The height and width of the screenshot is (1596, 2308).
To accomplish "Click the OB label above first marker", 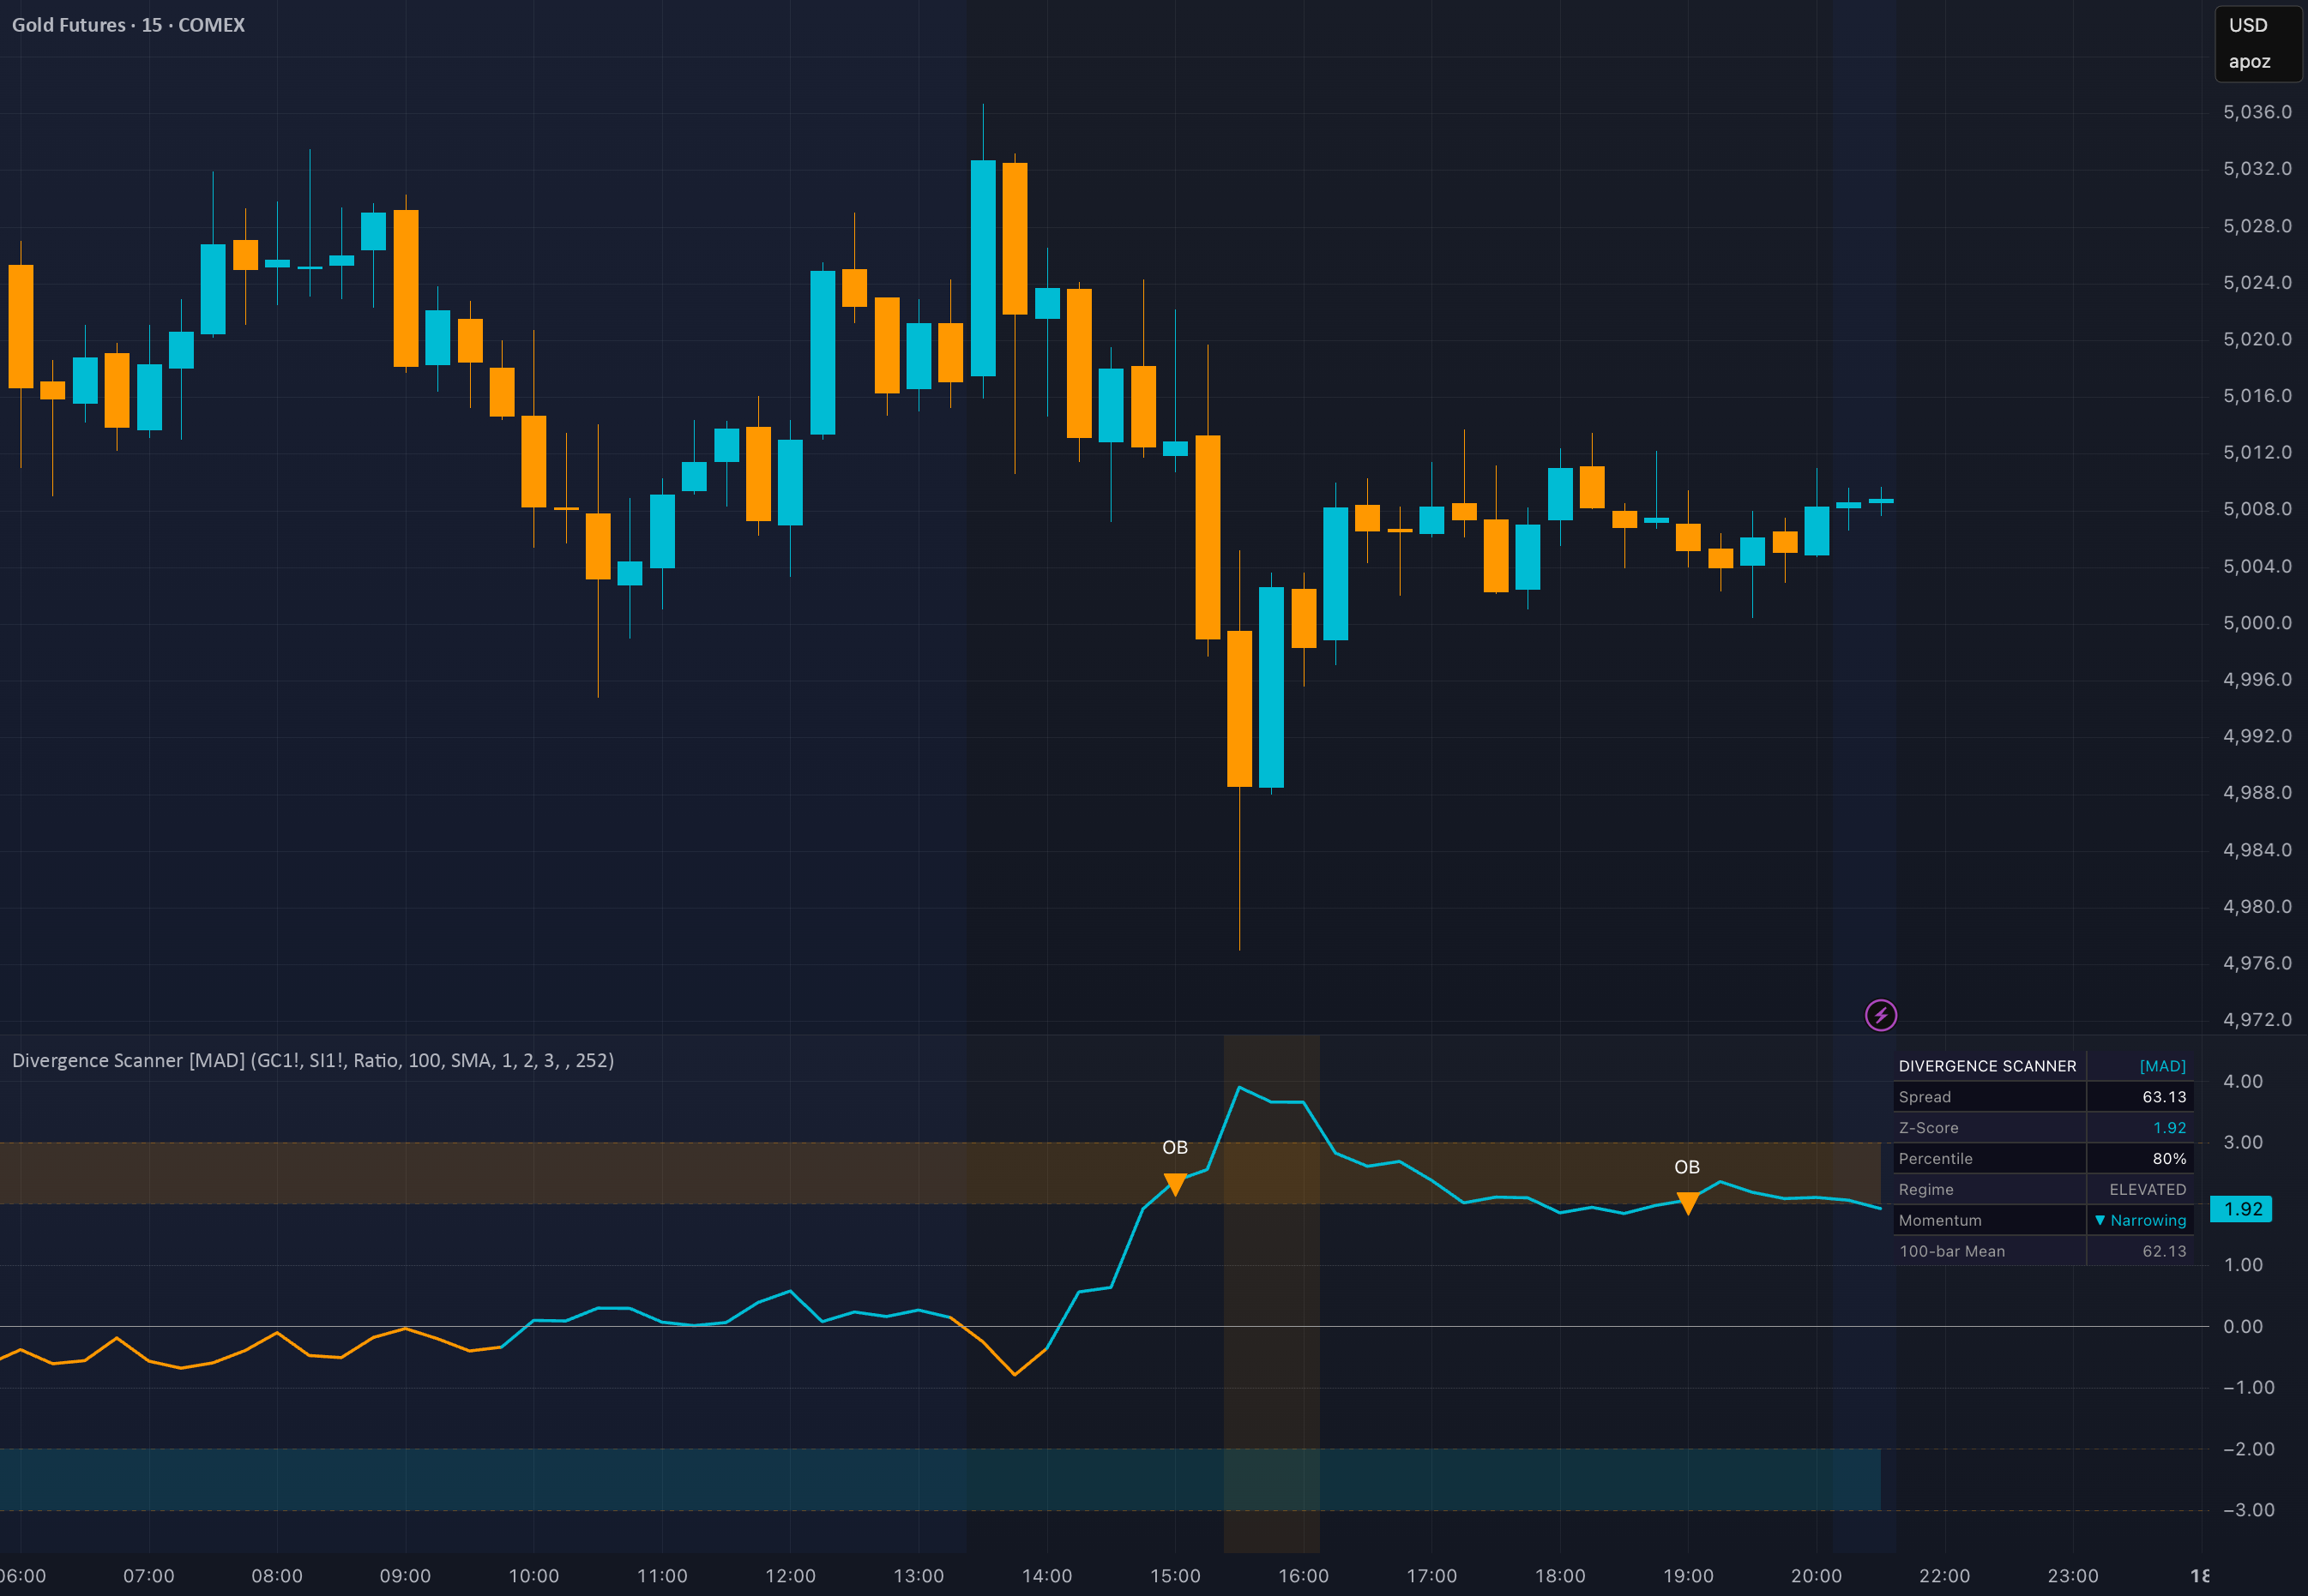I will [1176, 1148].
